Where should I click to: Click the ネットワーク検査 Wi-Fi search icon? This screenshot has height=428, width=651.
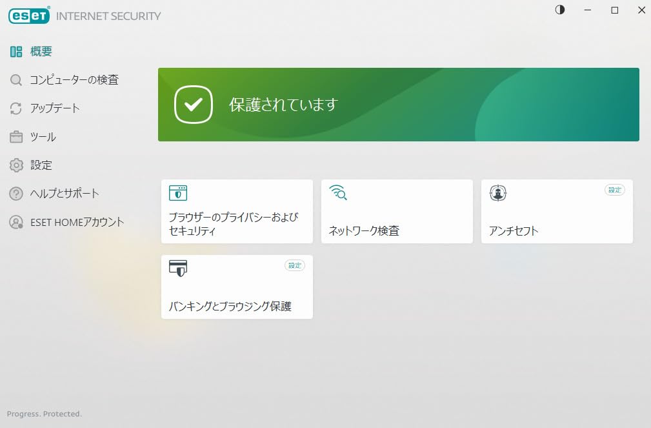click(x=338, y=192)
